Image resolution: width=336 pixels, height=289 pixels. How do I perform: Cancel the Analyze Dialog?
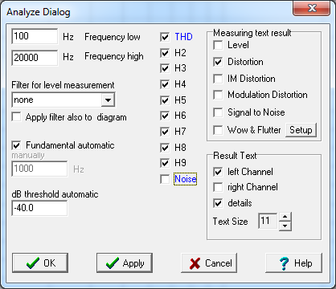pos(209,263)
